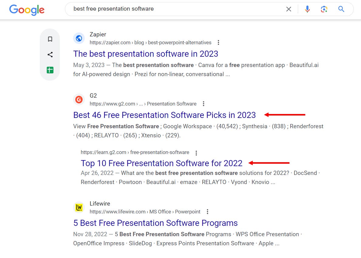Open 'Top 10 Free Presentation Software for 2022'
Viewport: 361px width, 258px height.
coord(162,163)
